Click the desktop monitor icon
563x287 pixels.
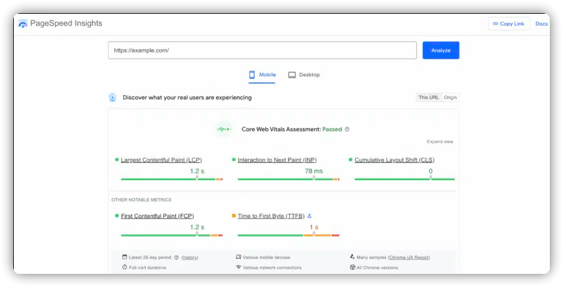292,75
